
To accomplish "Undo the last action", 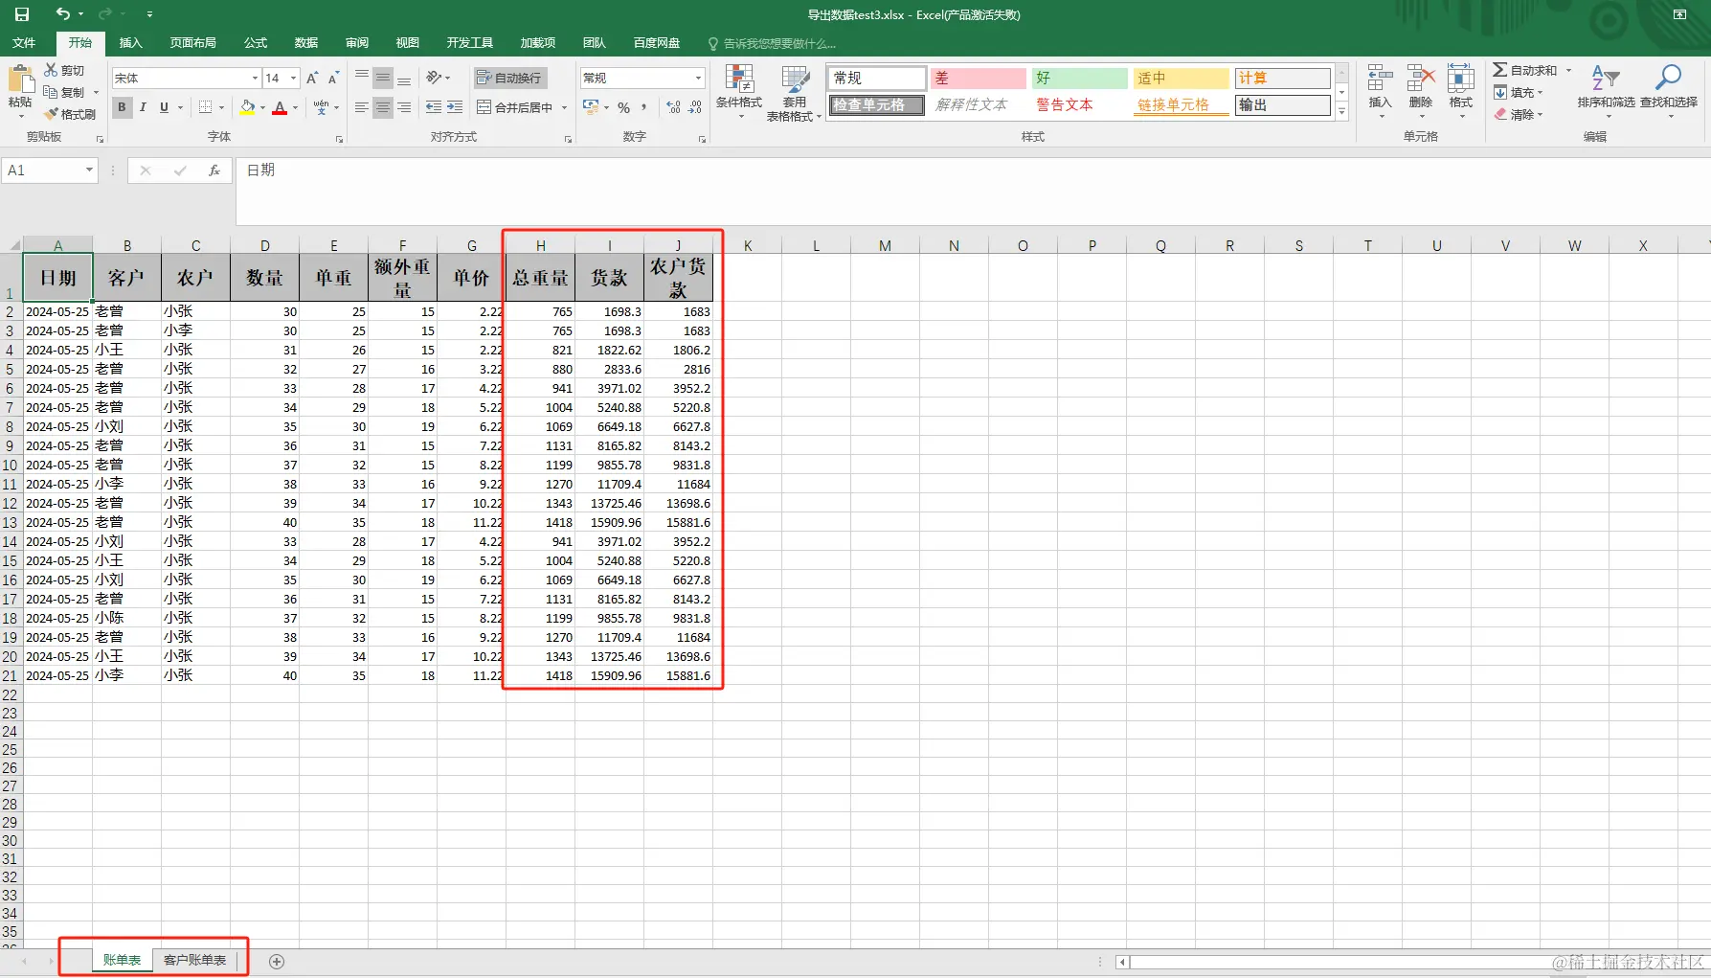I will click(63, 14).
